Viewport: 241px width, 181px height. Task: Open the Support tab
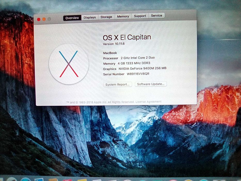pyautogui.click(x=140, y=16)
